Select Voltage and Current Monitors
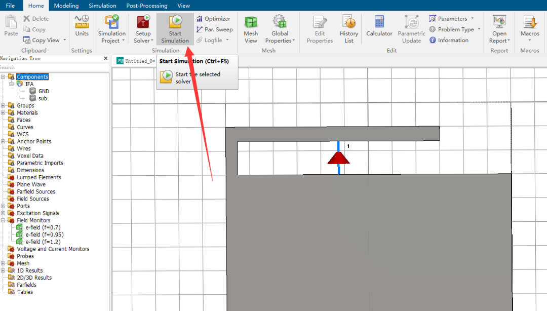The image size is (547, 311). pyautogui.click(x=53, y=249)
